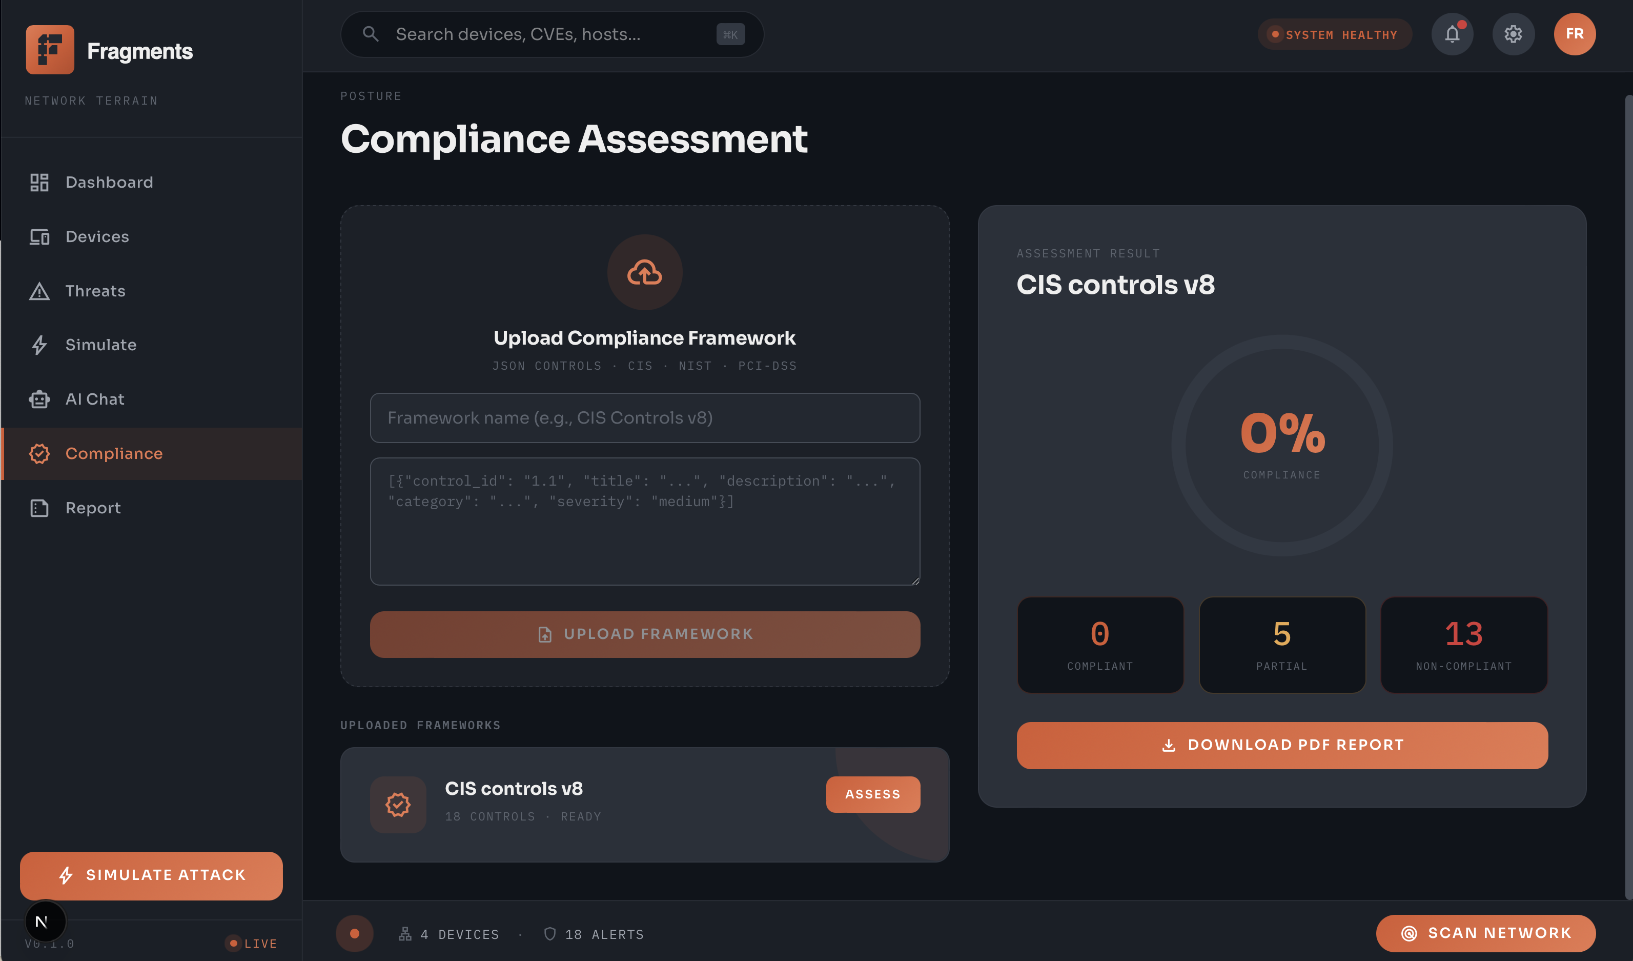Click the search magnifier icon
The image size is (1633, 961).
pos(371,34)
